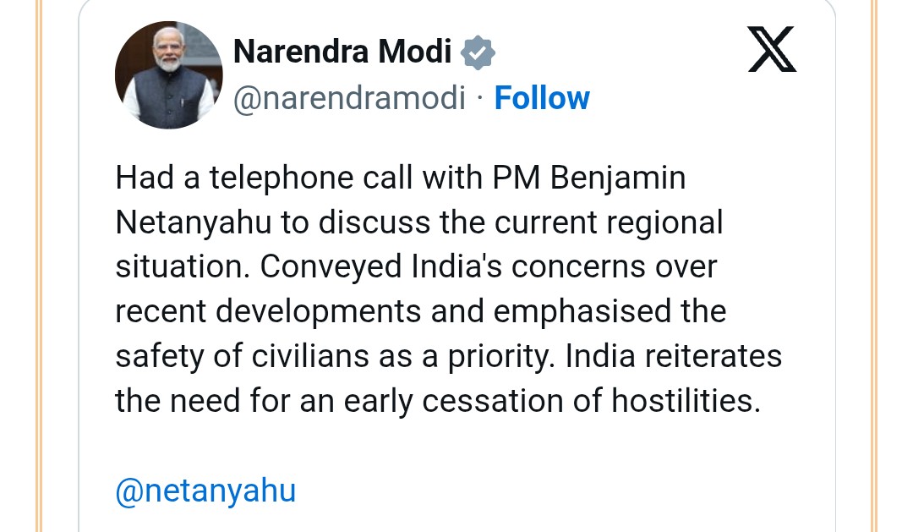Open the handle link below the display name
Image resolution: width=913 pixels, height=532 pixels.
(x=349, y=97)
